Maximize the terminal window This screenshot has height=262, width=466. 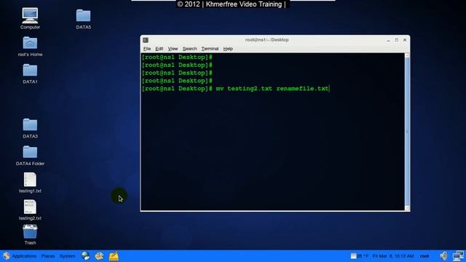[396, 40]
